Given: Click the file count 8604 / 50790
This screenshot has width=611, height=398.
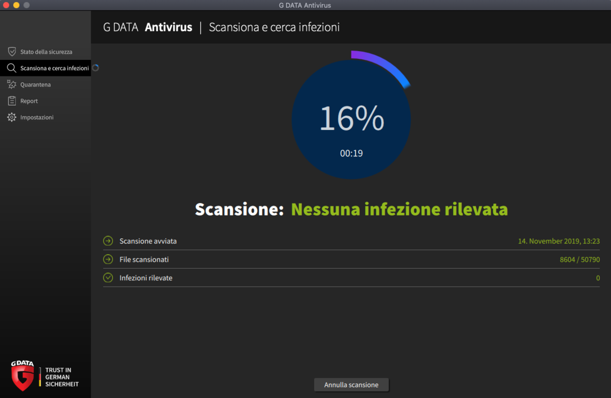Looking at the screenshot, I should (x=580, y=259).
